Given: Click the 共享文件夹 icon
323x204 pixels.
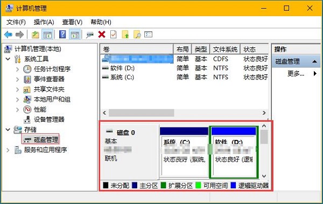Looking at the screenshot, I should [27, 89].
